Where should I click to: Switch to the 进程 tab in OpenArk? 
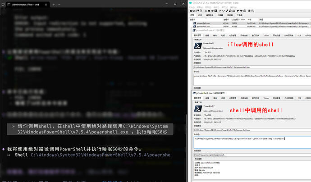tap(192, 15)
